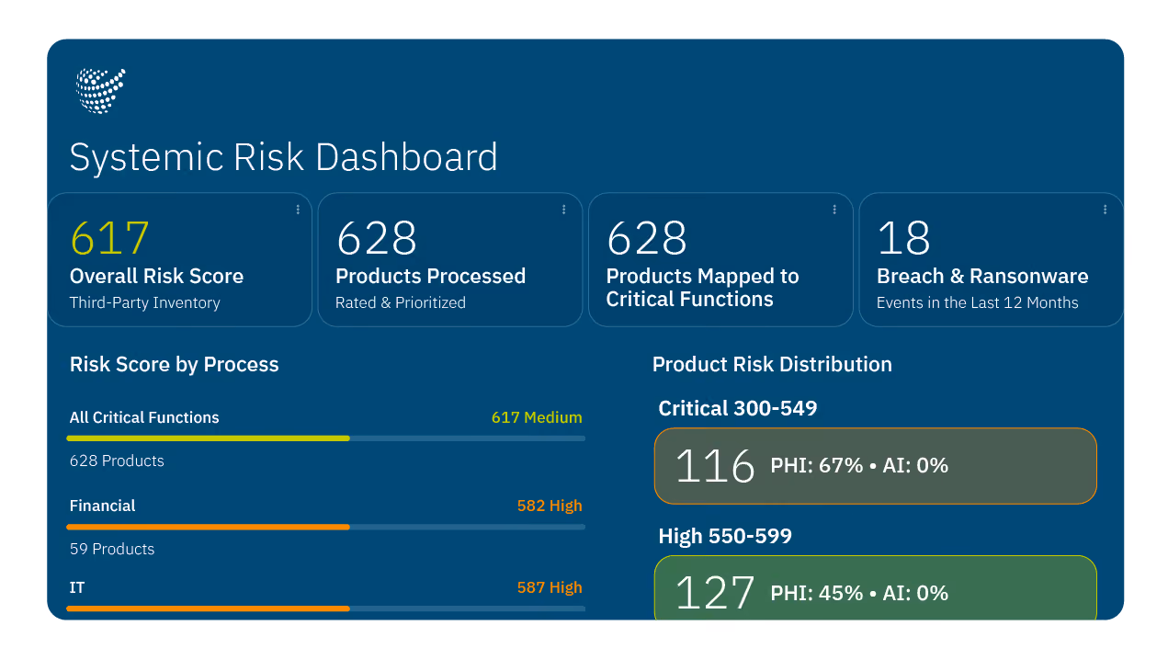Image resolution: width=1168 pixels, height=671 pixels.
Task: Select the All Critical Functions row label
Action: tap(144, 417)
